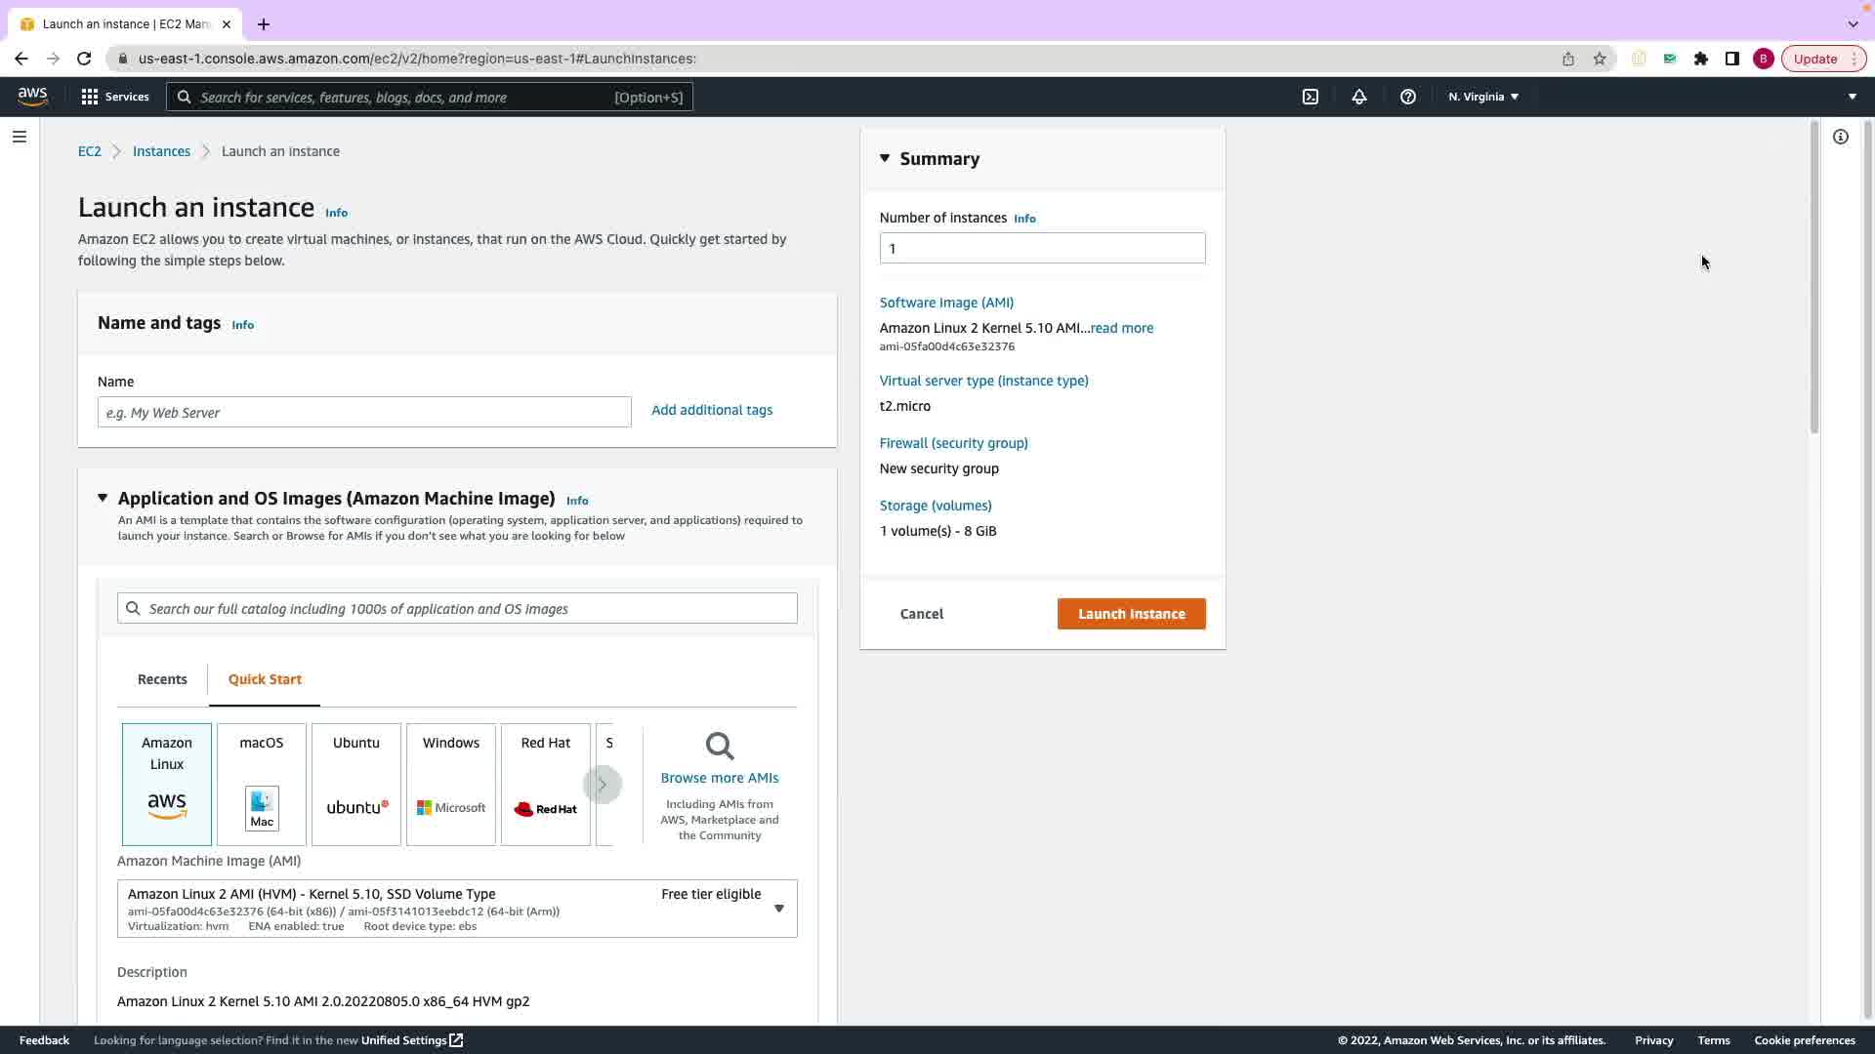1875x1054 pixels.
Task: Click the AWS logo home icon
Action: point(32,96)
